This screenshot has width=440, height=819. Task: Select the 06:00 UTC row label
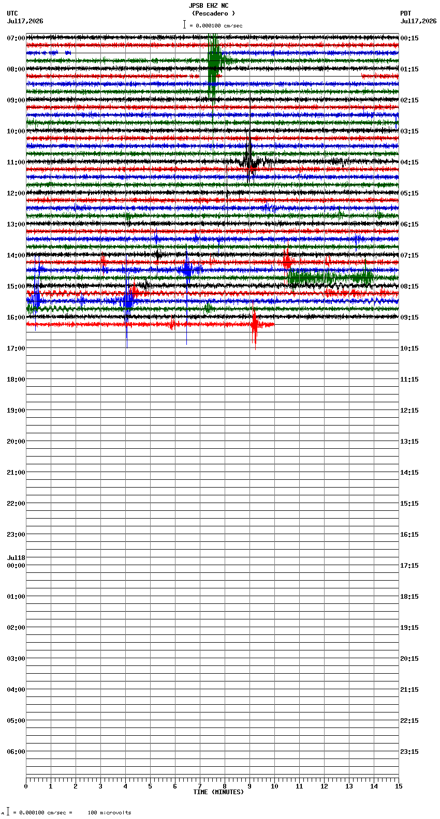(16, 752)
